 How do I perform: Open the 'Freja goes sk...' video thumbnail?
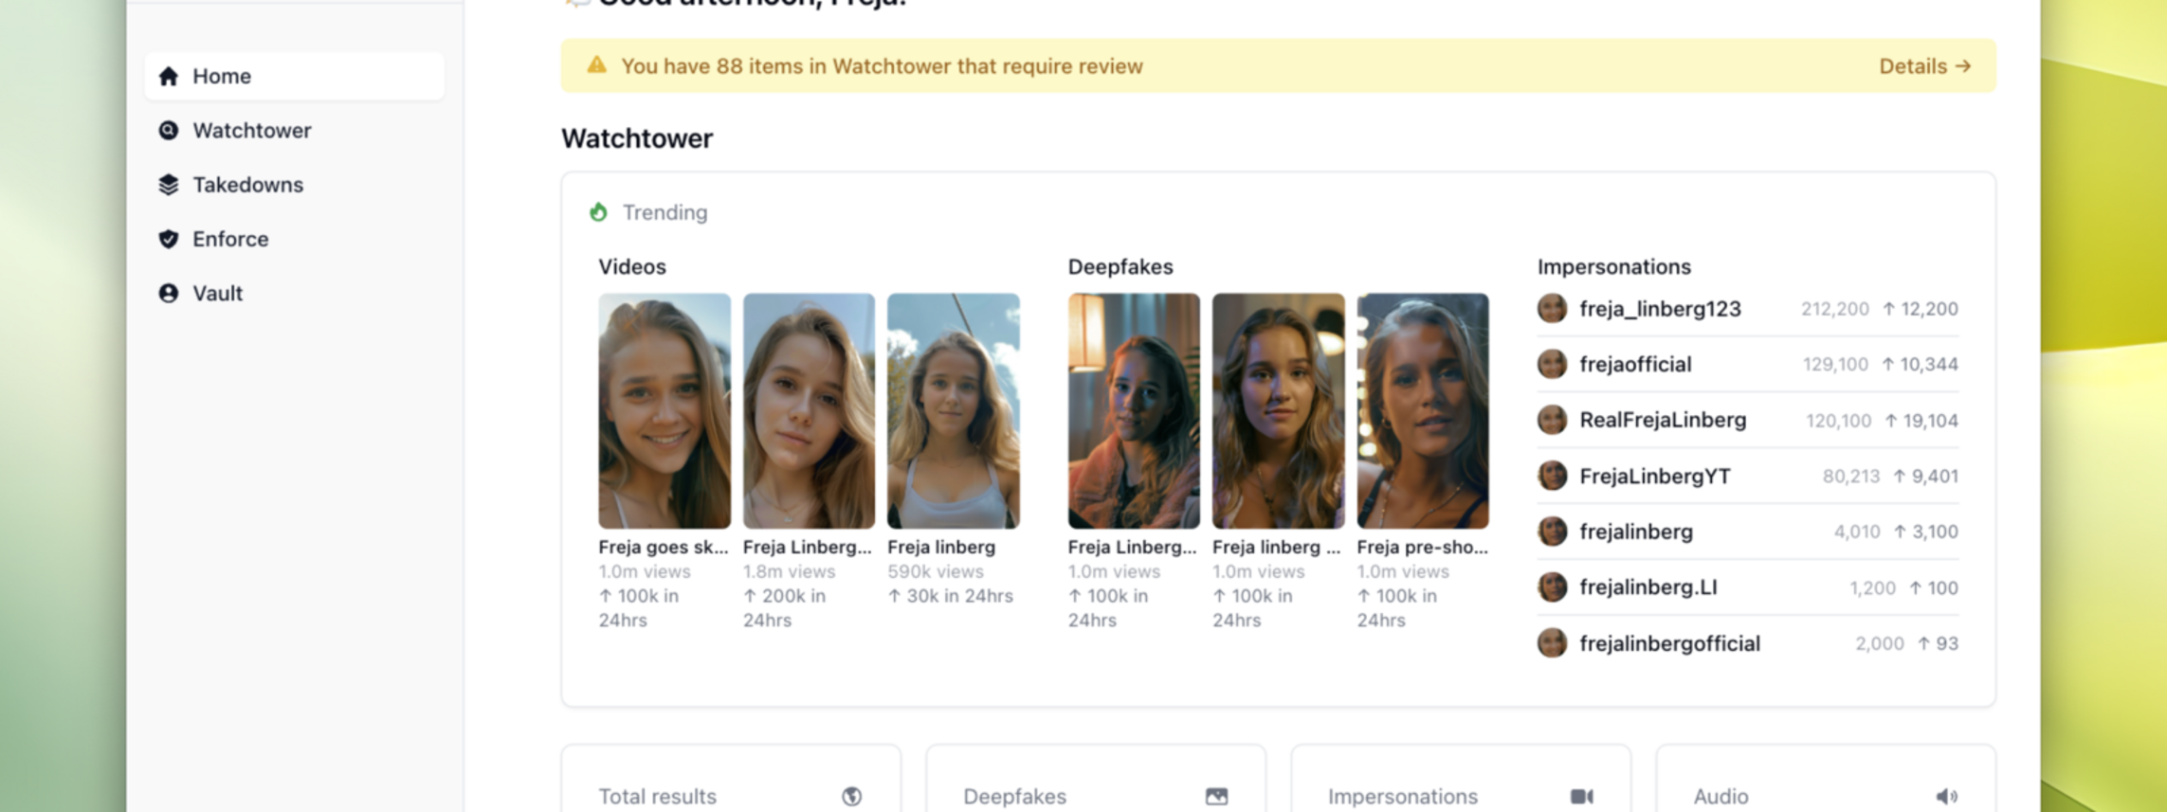(x=664, y=410)
